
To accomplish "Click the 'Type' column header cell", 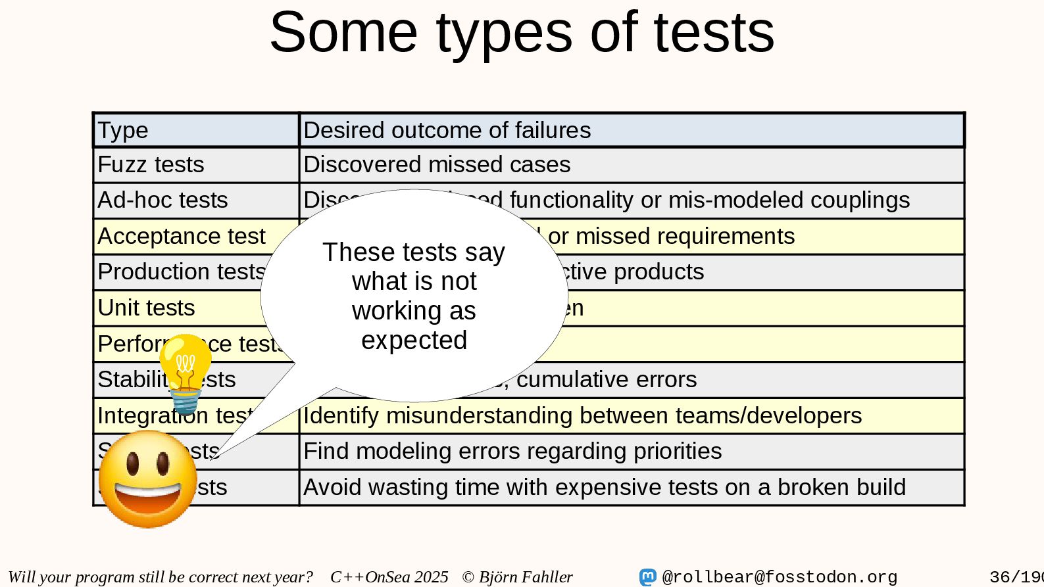I will [x=196, y=130].
